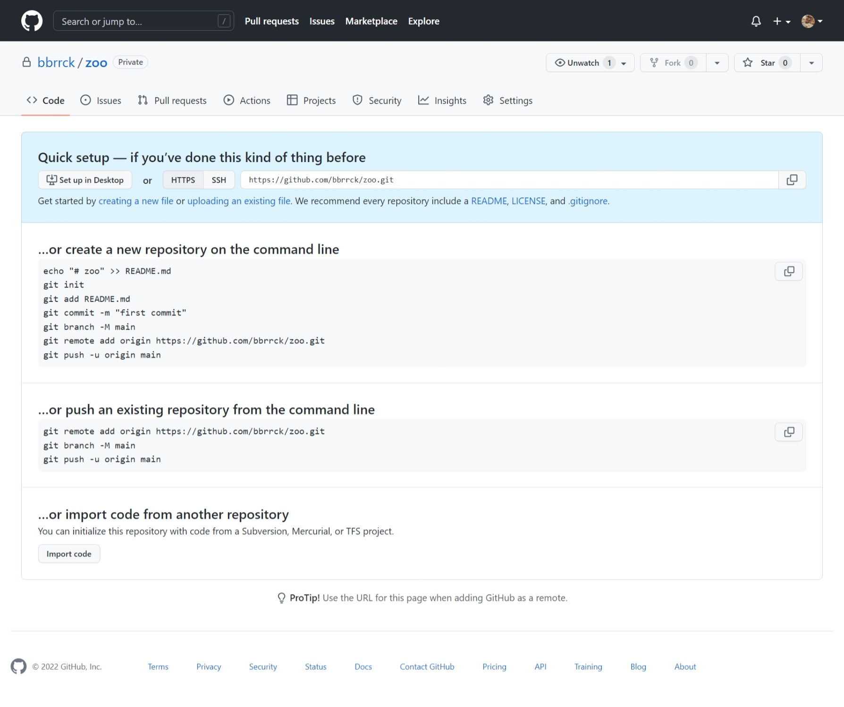Select the HTTPS clone URL option
Screen dimensions: 844x707
[183, 180]
